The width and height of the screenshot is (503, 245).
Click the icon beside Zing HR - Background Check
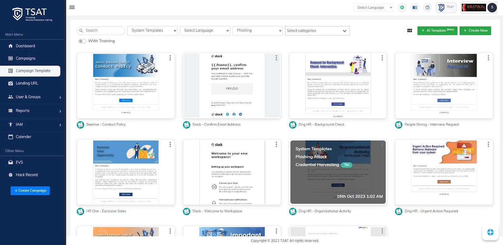(293, 125)
